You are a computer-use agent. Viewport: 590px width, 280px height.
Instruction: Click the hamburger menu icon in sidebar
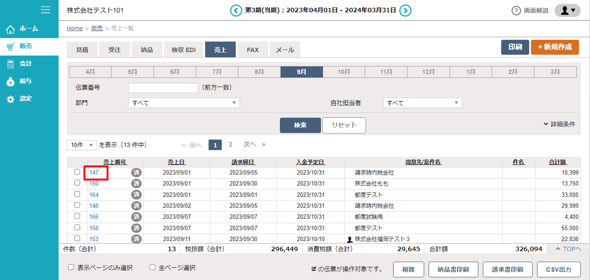(x=45, y=10)
